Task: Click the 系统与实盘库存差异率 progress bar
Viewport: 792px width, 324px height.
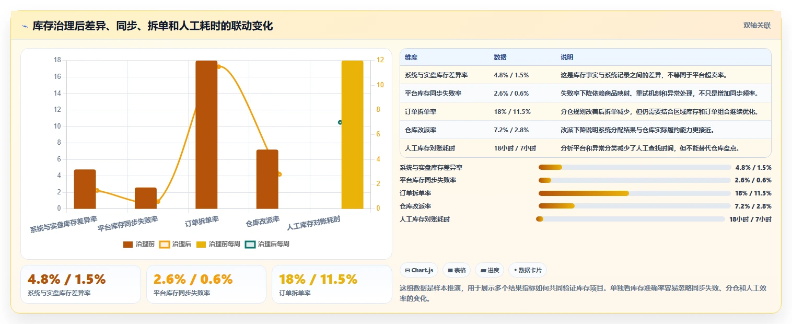Action: pyautogui.click(x=635, y=167)
